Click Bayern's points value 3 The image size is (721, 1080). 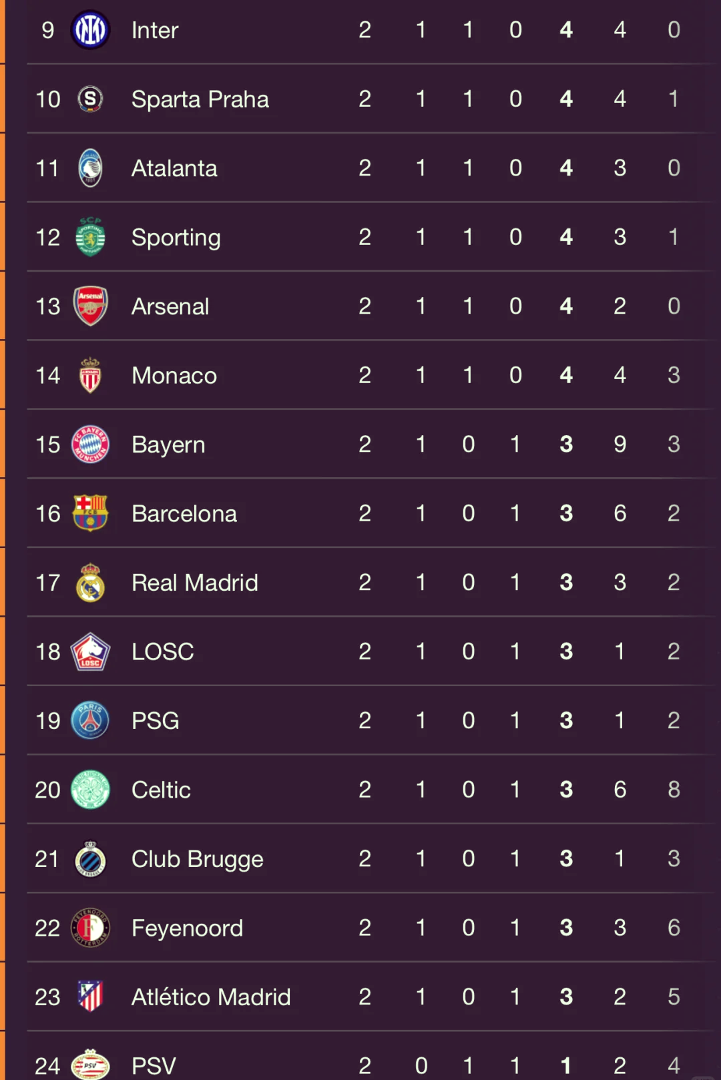(566, 445)
